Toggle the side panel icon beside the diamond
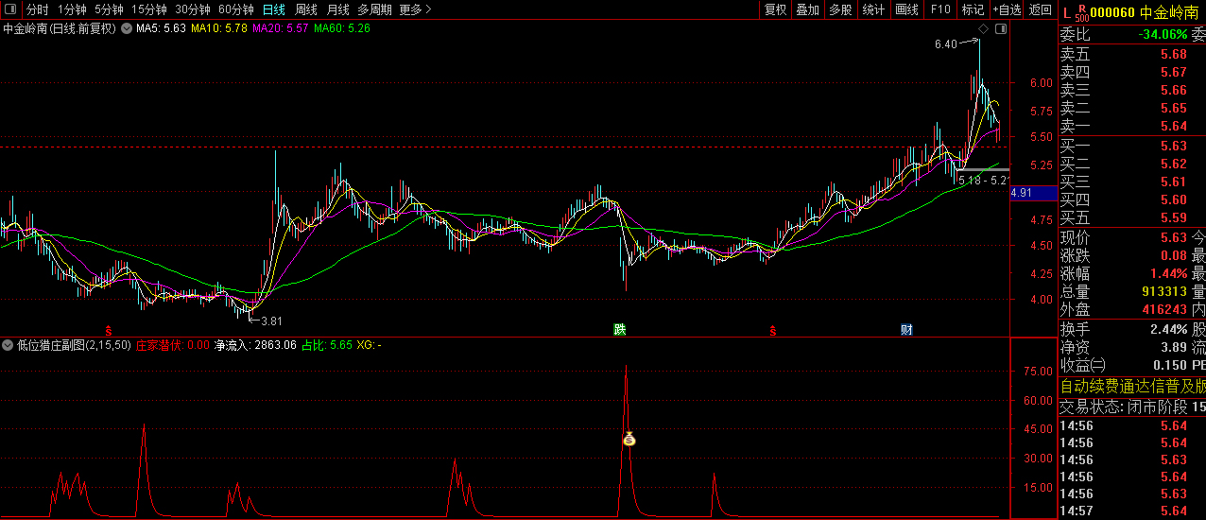 click(x=1001, y=29)
